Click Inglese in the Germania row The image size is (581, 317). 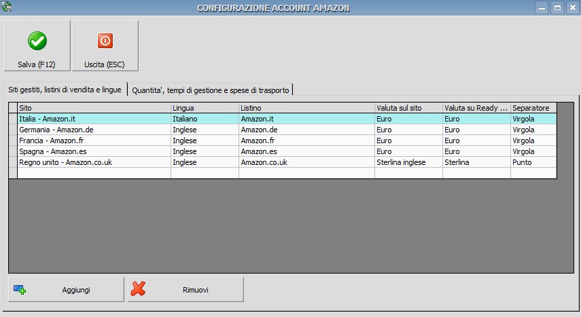[205, 130]
